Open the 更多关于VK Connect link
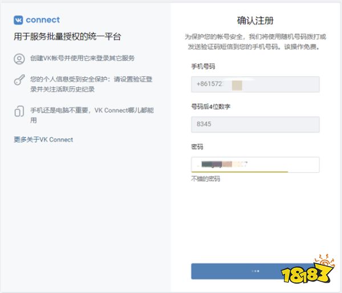The image size is (342, 293). coord(43,139)
